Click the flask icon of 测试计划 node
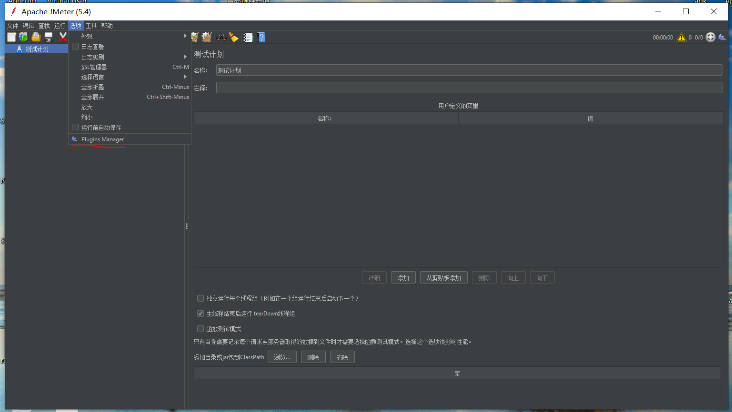The width and height of the screenshot is (732, 412). (x=19, y=49)
